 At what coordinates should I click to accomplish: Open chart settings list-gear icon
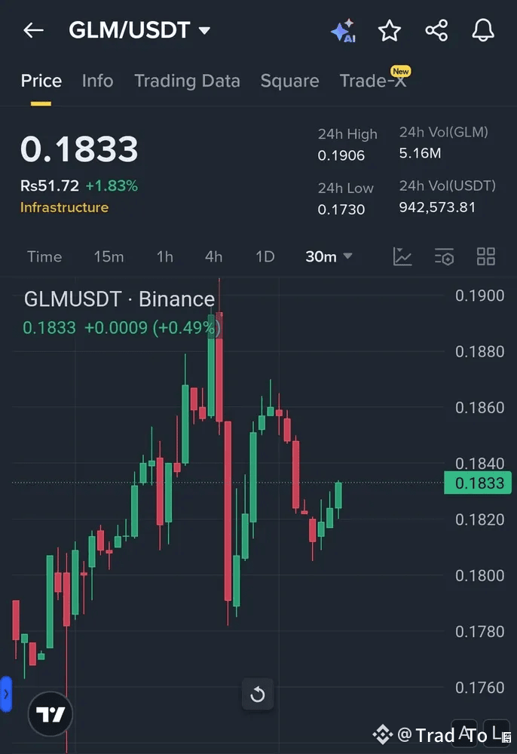[444, 256]
